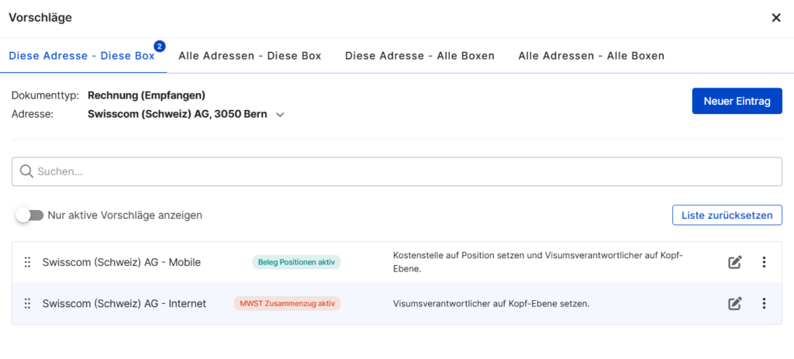Grab the drag handle of Swisscom Mobile row
The image size is (794, 359).
pos(27,262)
